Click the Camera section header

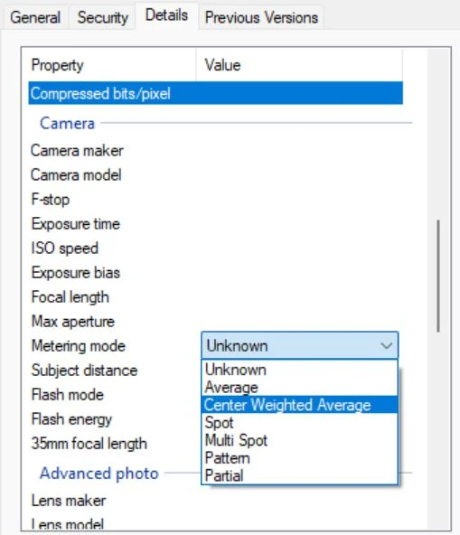[x=67, y=123]
